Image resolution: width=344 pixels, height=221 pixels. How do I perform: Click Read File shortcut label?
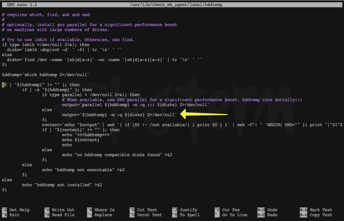point(63,215)
